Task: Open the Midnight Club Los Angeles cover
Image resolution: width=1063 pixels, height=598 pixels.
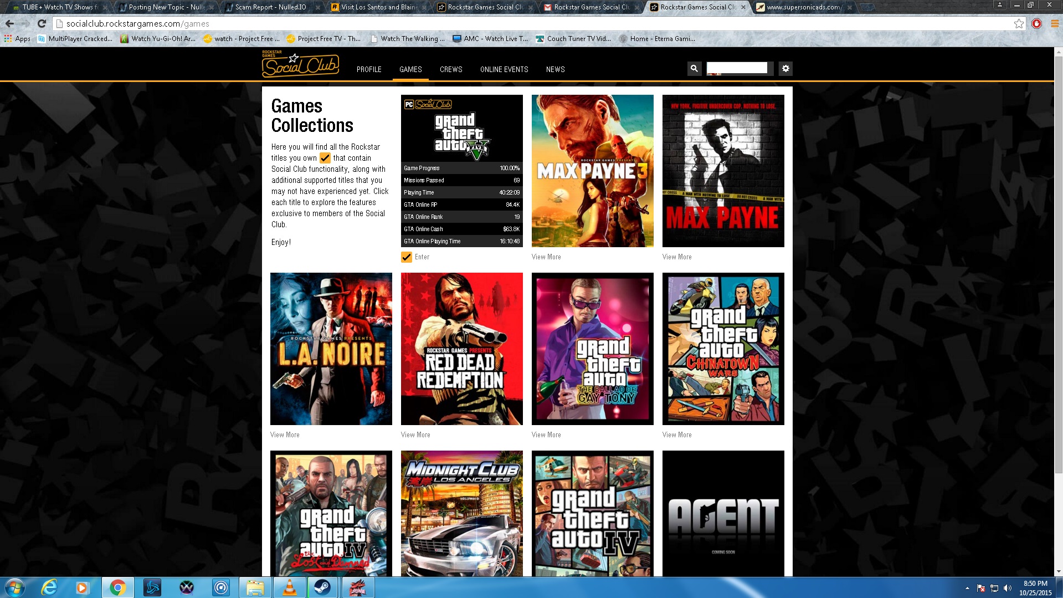Action: 461,513
